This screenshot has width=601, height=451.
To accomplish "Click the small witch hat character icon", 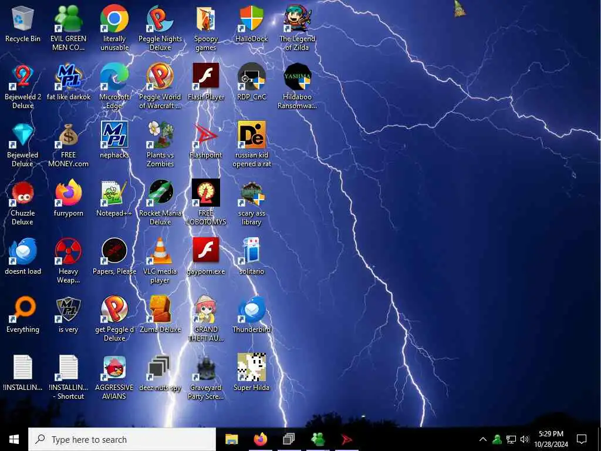I will tap(460, 9).
